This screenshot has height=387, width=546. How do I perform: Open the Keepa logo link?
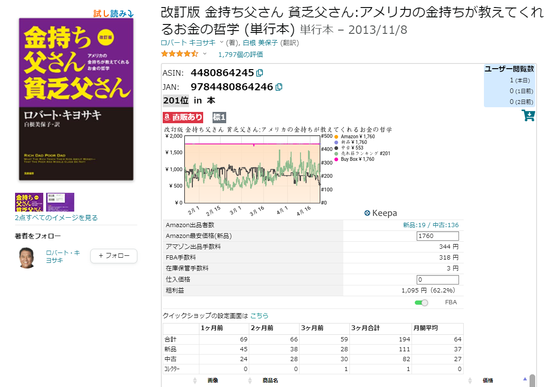[x=380, y=213]
